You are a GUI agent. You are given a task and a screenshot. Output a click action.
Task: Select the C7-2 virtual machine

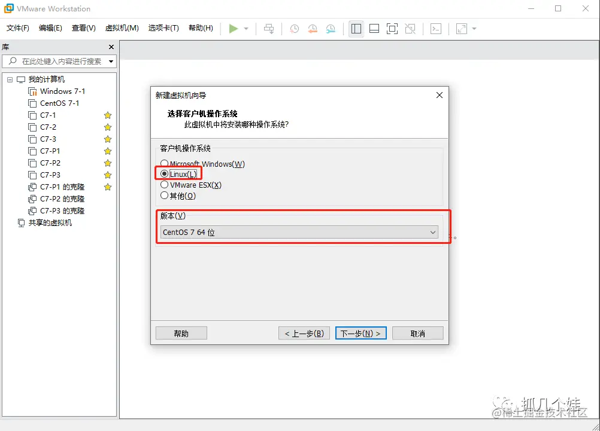coord(42,127)
